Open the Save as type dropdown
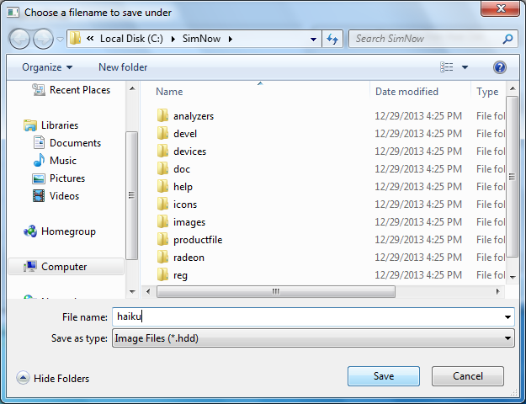The height and width of the screenshot is (404, 526). point(313,338)
